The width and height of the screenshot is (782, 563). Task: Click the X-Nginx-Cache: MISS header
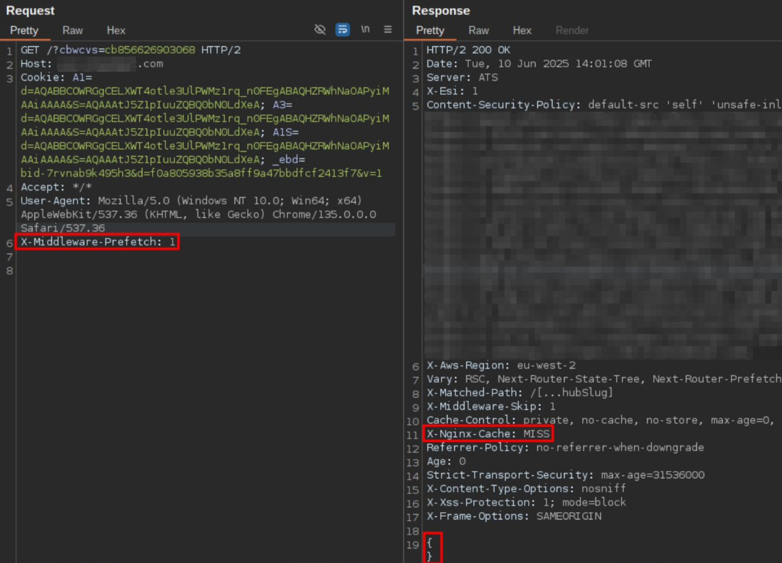(488, 434)
